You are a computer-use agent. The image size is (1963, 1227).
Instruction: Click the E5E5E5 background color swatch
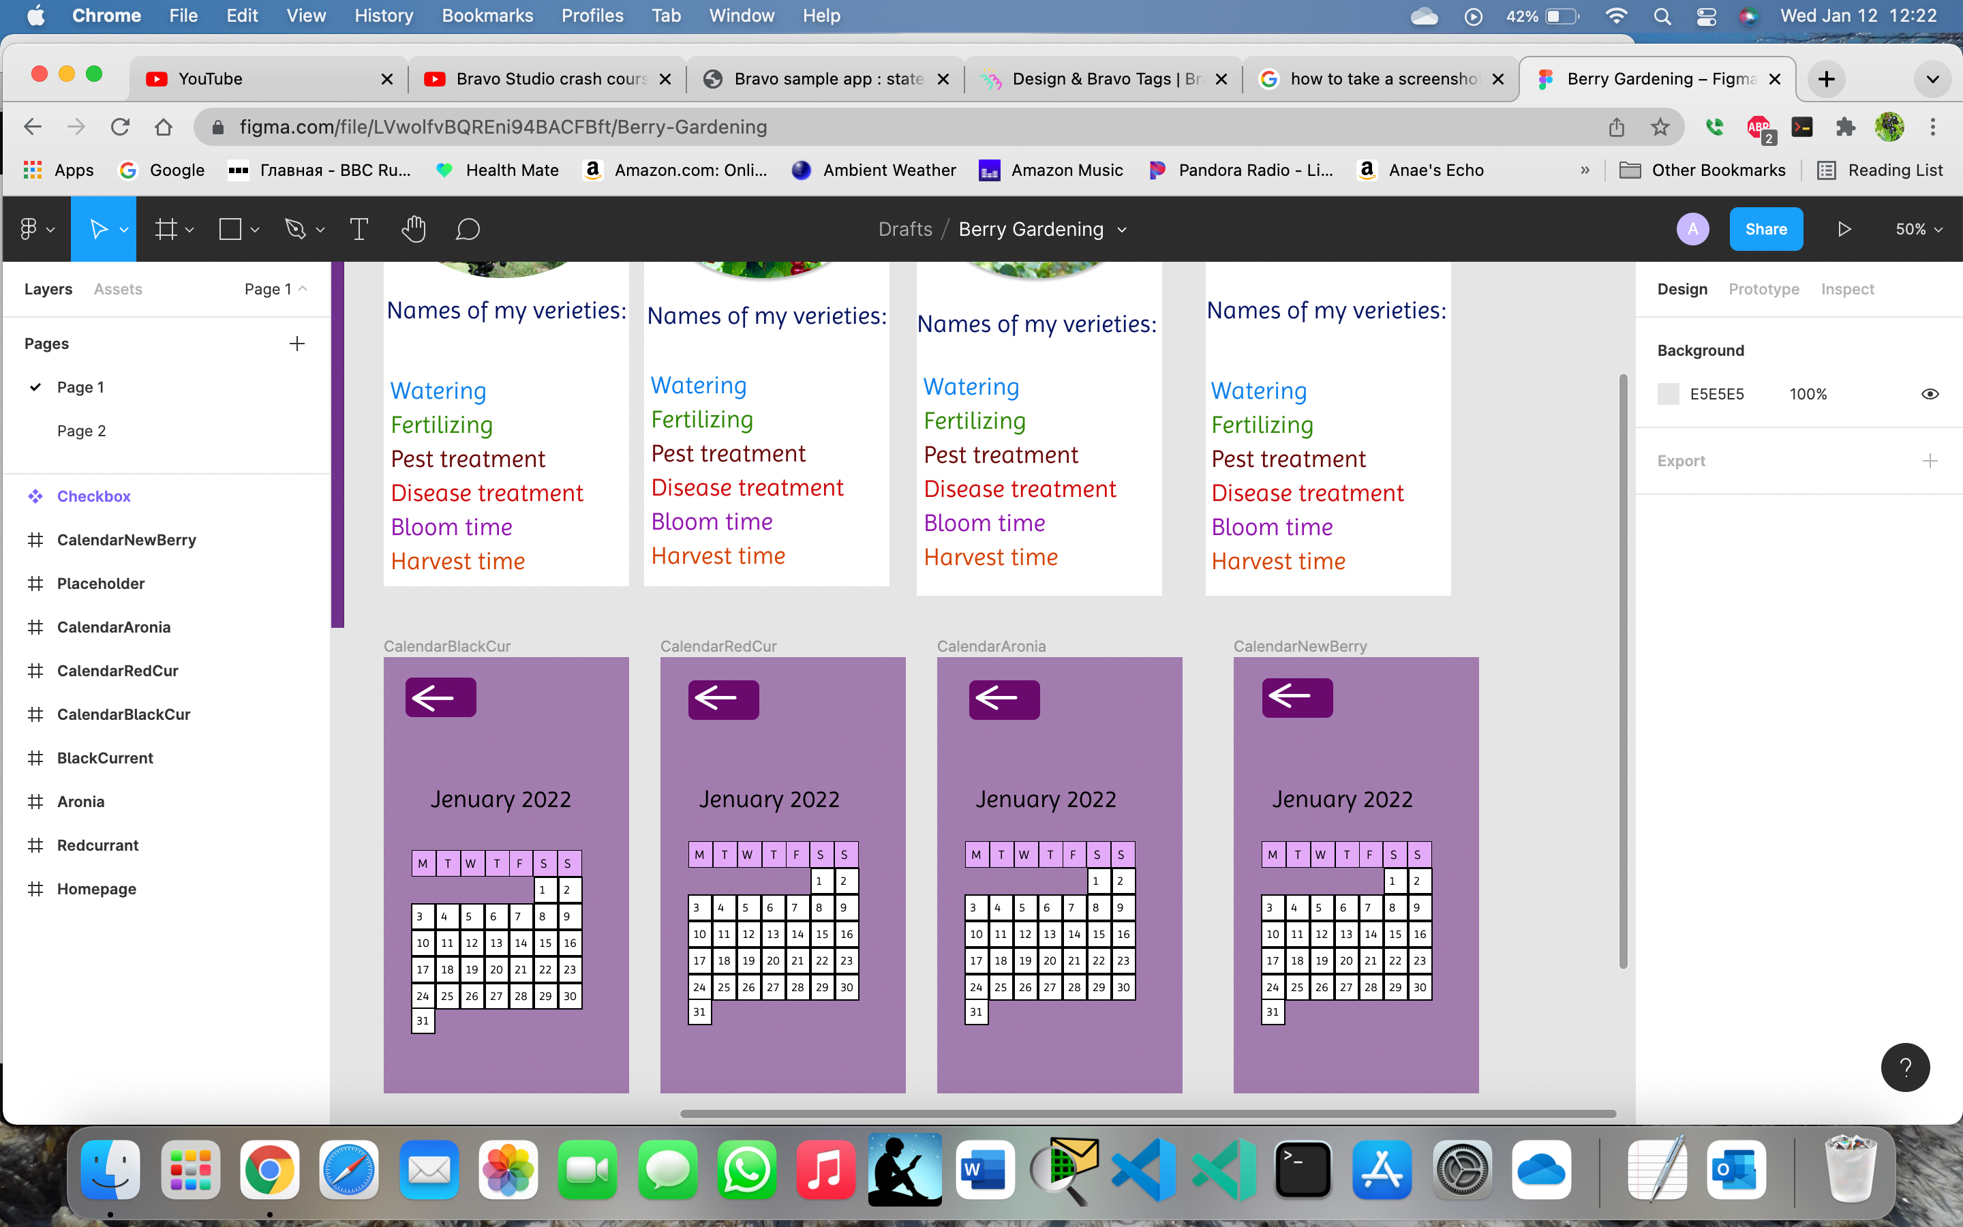tap(1668, 395)
